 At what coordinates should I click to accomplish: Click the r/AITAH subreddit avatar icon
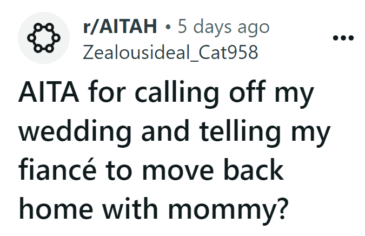[x=44, y=38]
